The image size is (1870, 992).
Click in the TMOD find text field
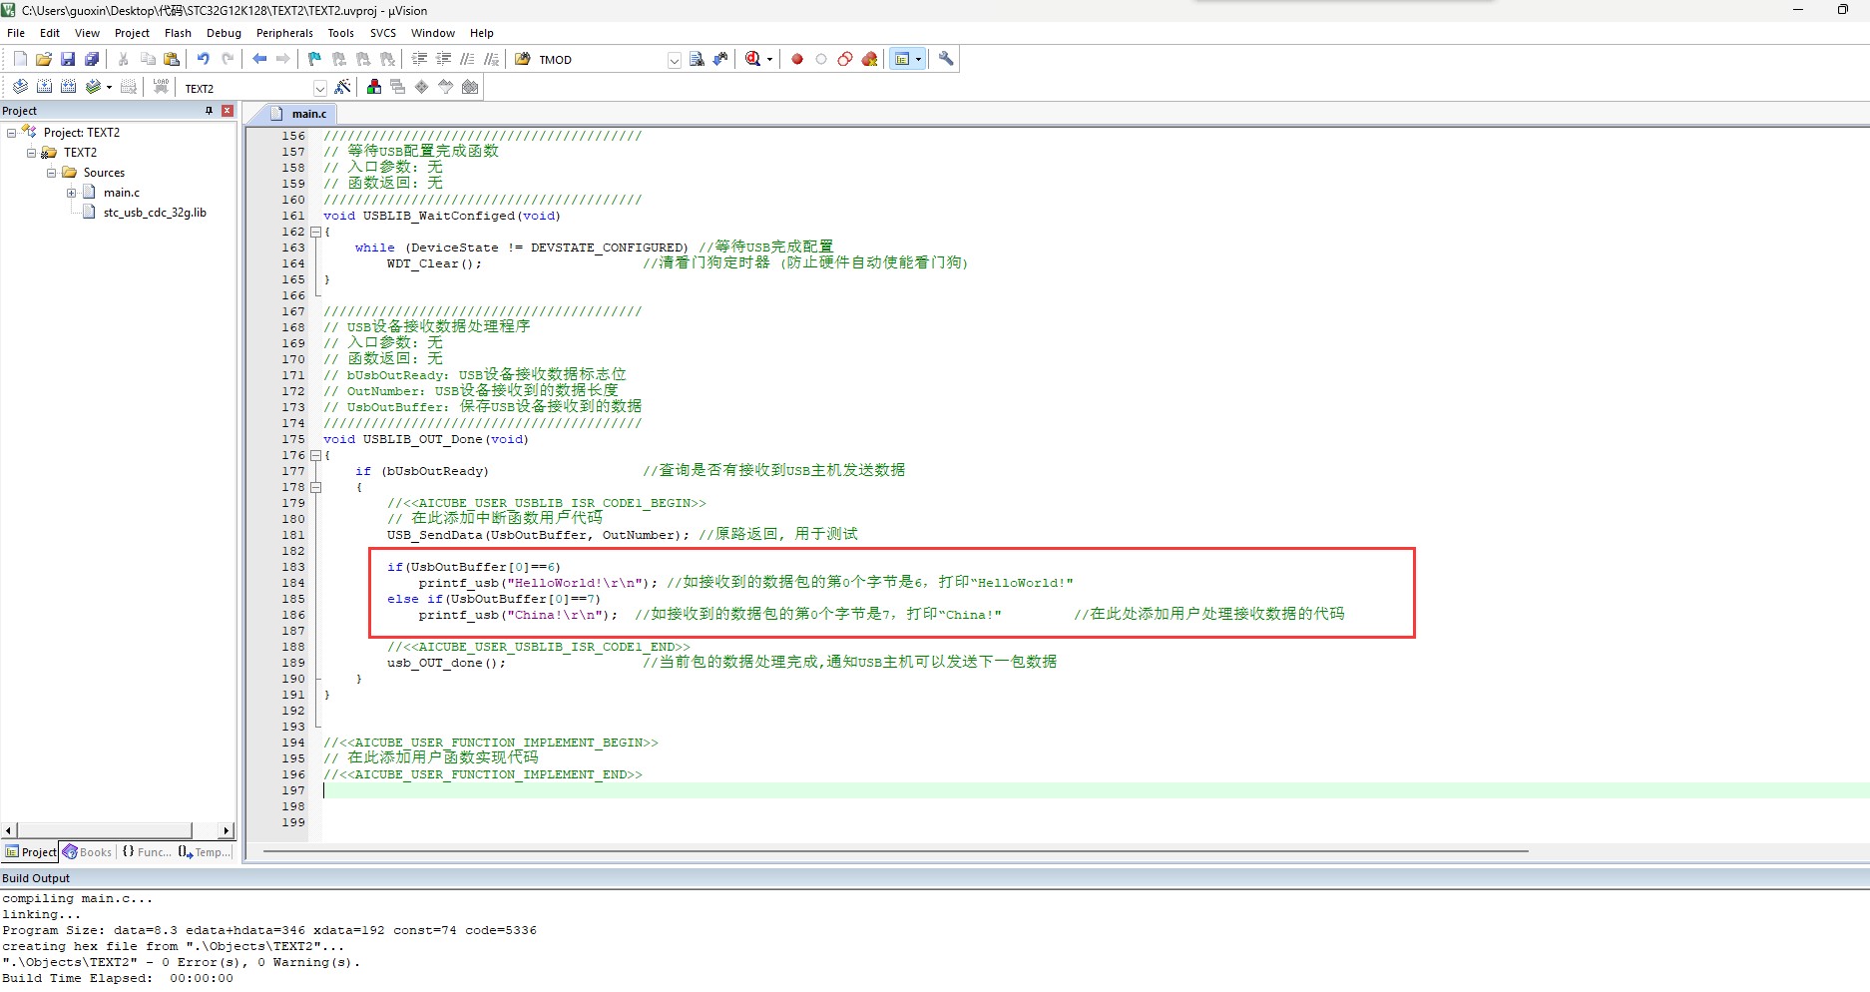tap(601, 60)
